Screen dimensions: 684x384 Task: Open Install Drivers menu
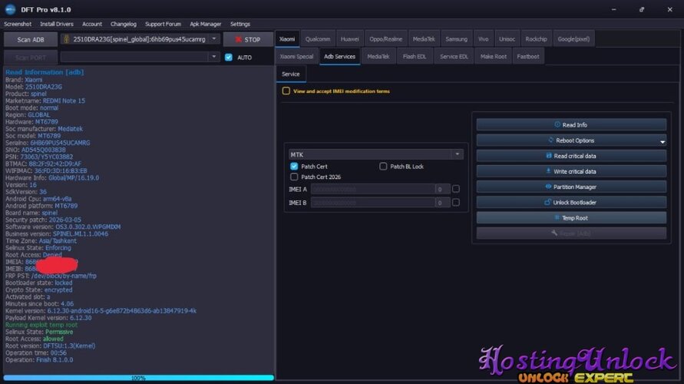57,24
